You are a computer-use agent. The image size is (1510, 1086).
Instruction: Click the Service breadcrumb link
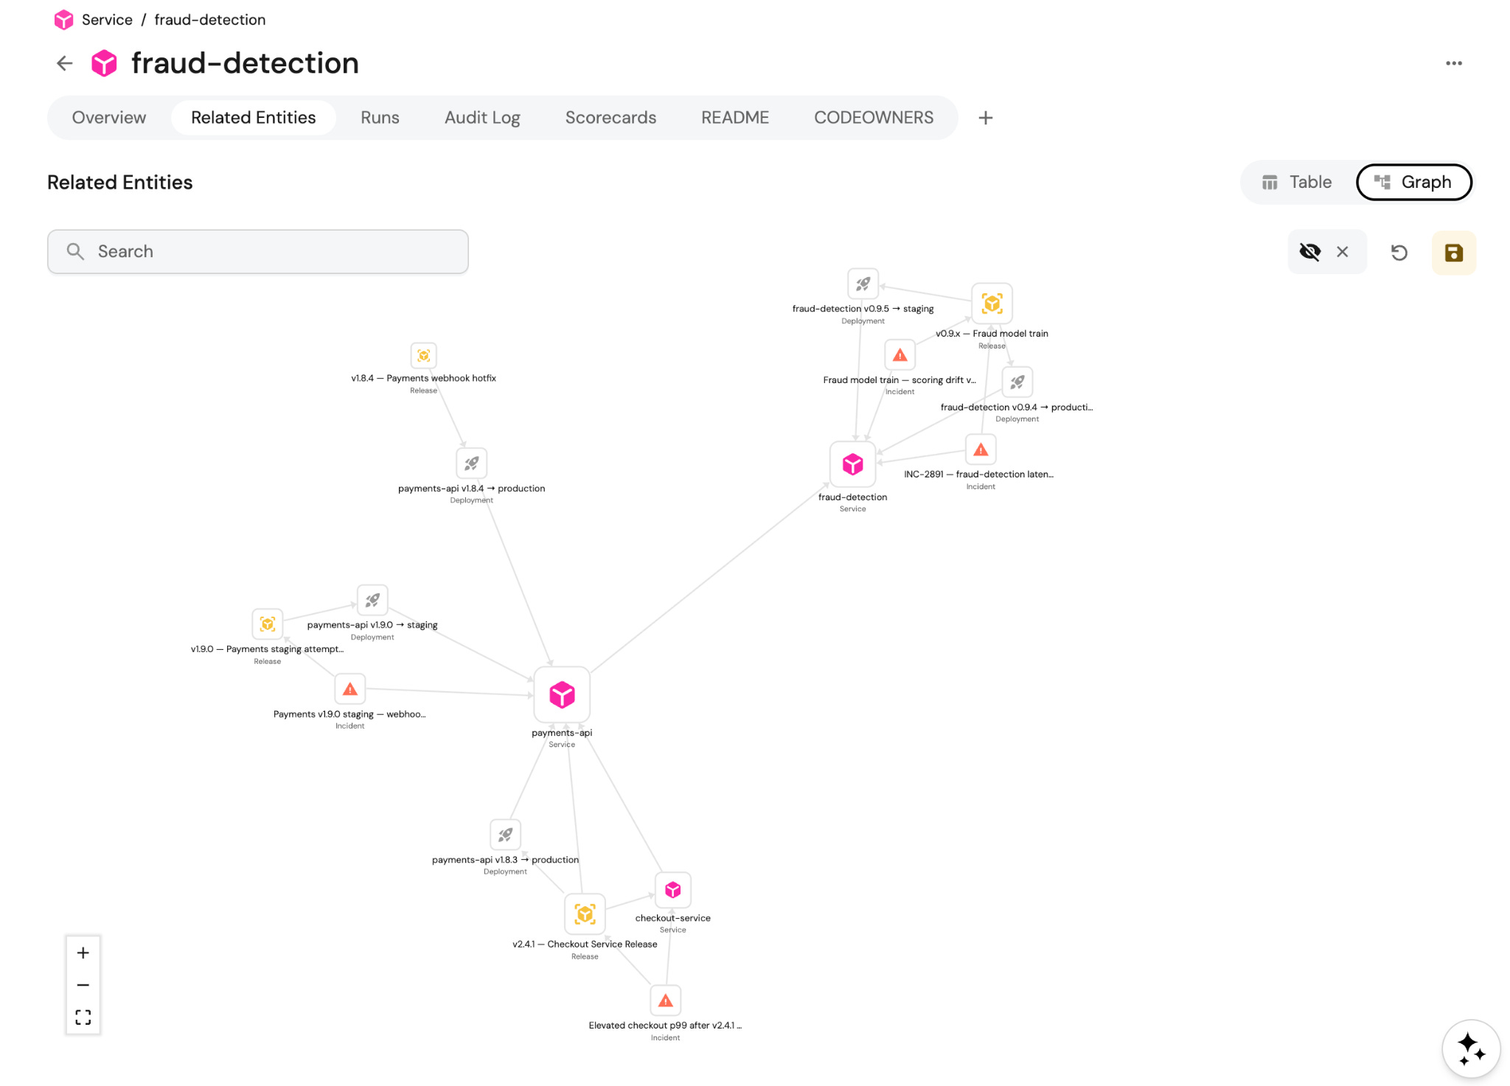[107, 20]
